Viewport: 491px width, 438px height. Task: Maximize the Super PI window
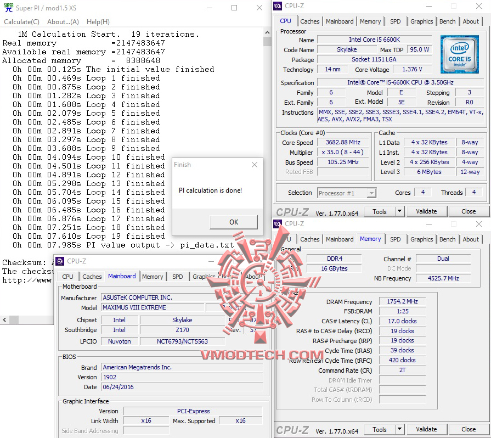click(234, 8)
